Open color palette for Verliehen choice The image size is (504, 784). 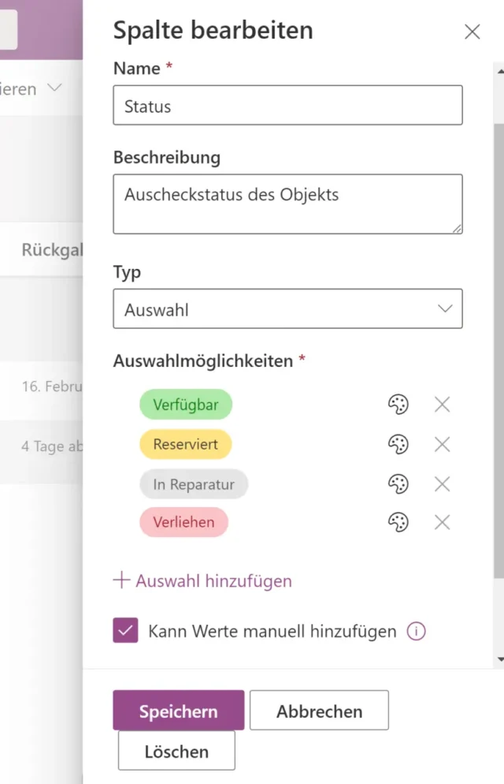coord(398,521)
